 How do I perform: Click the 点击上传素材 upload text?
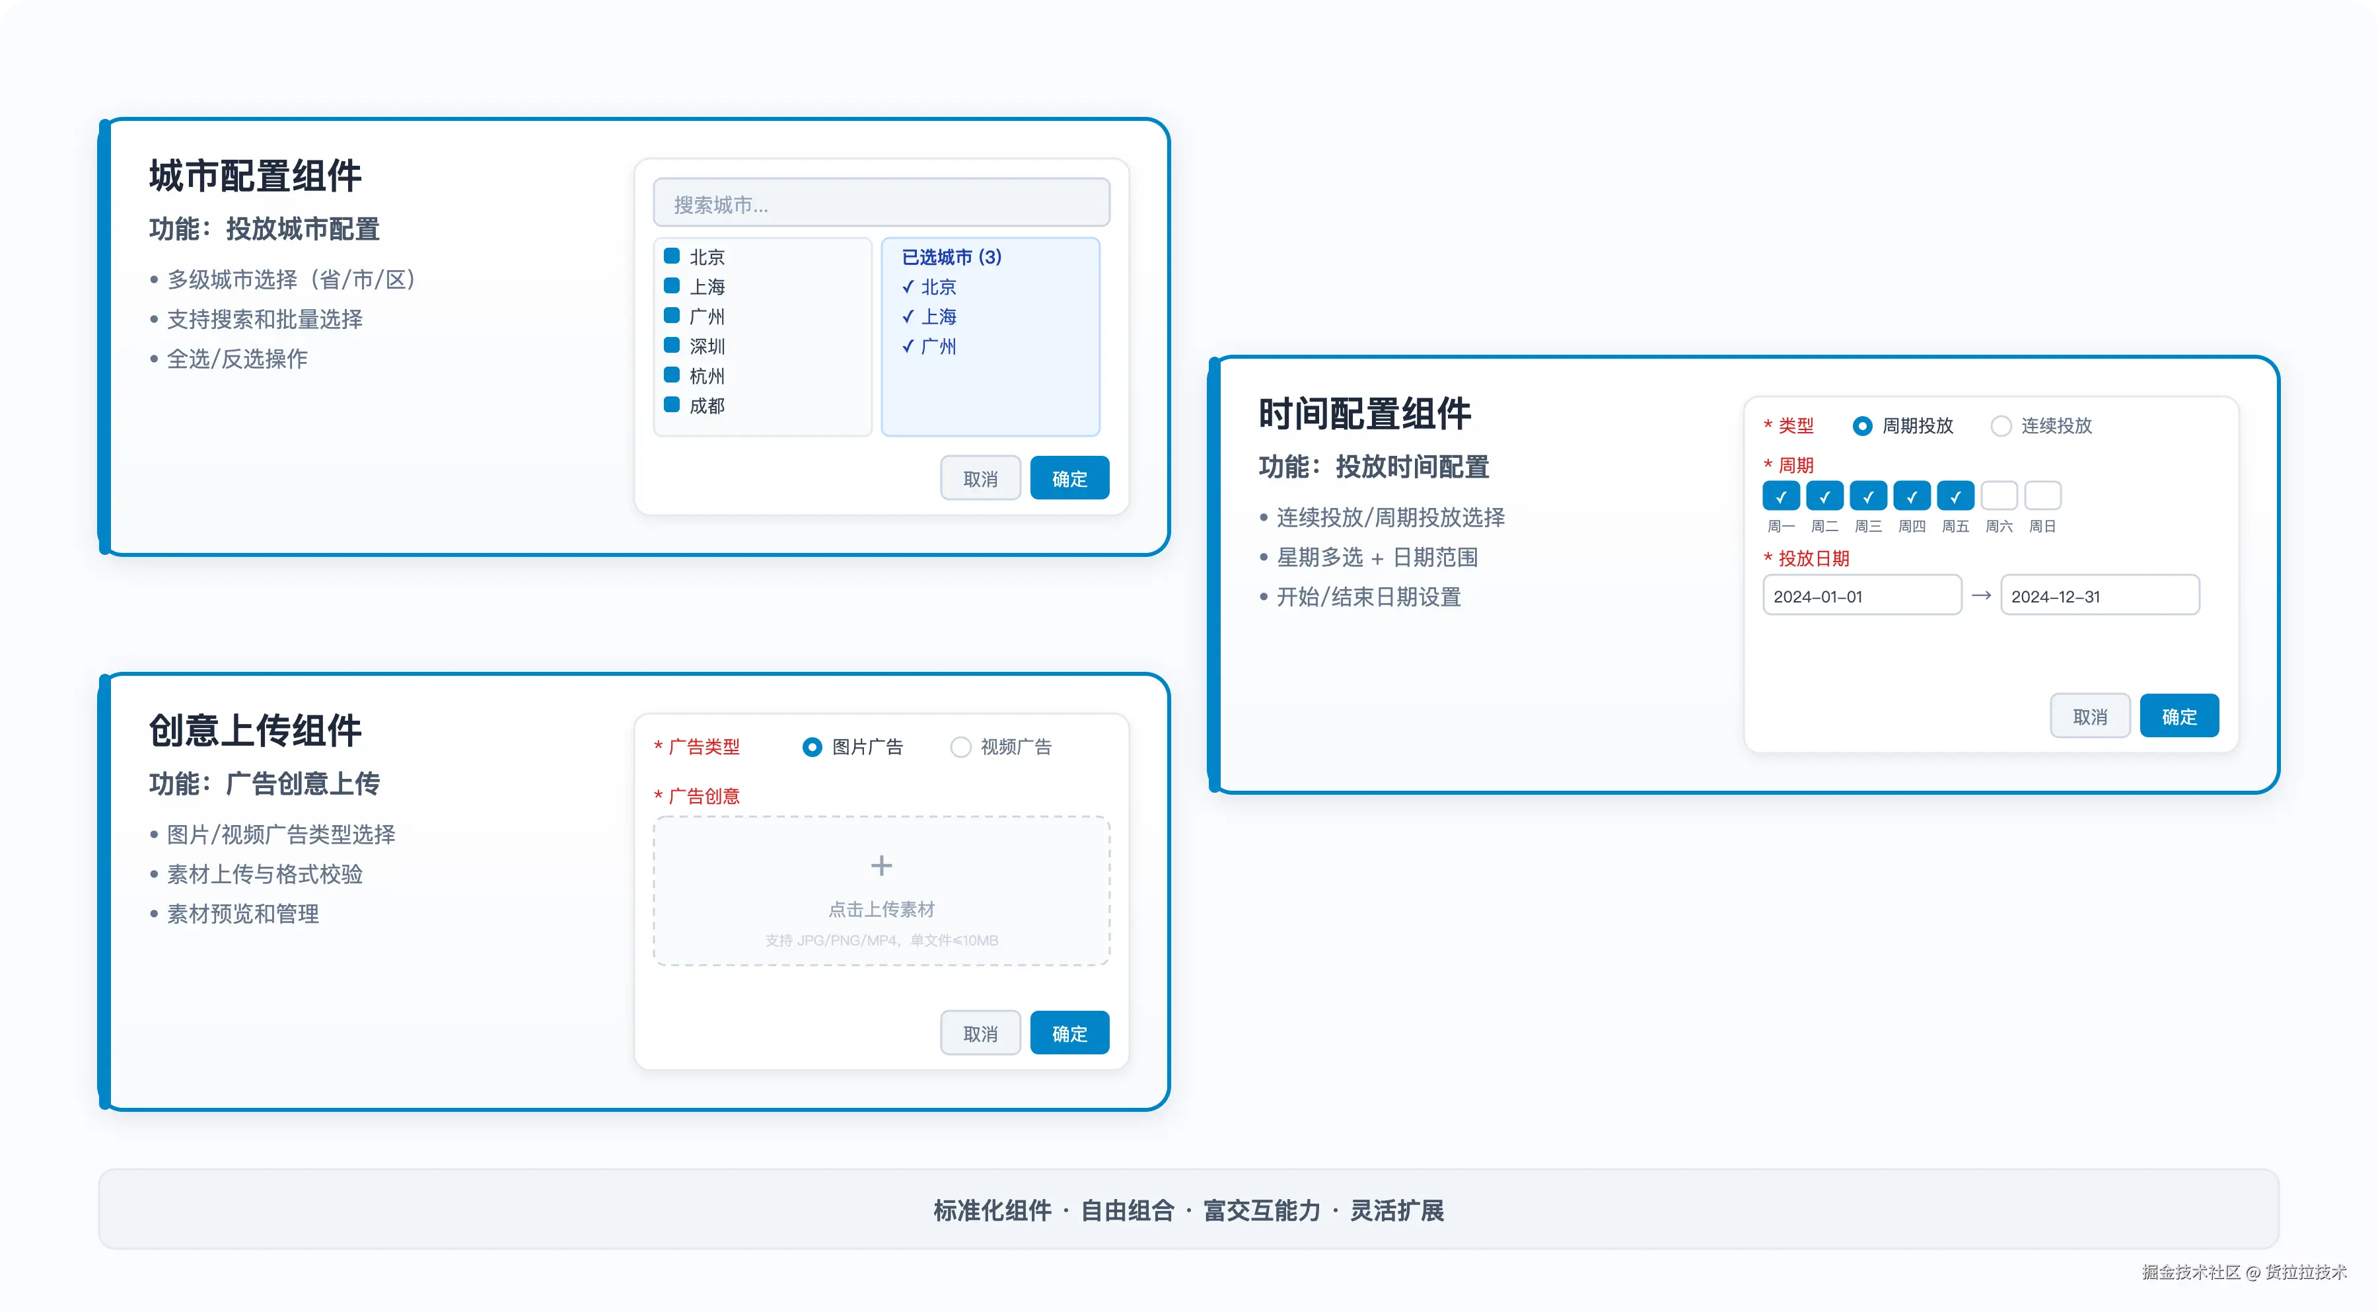pos(882,910)
